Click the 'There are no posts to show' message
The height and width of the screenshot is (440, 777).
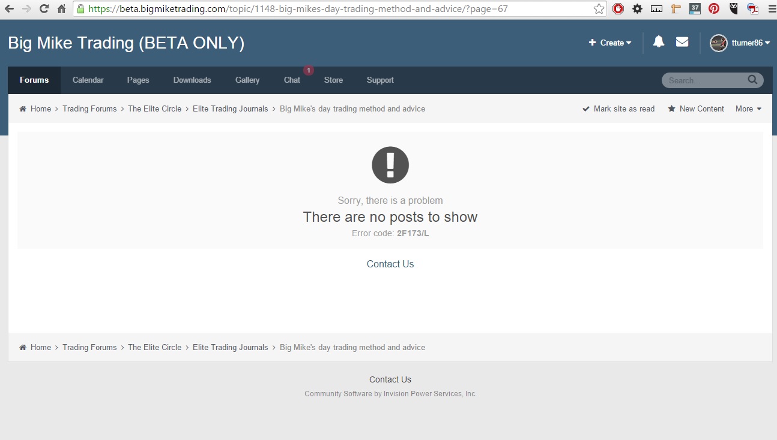coord(390,217)
